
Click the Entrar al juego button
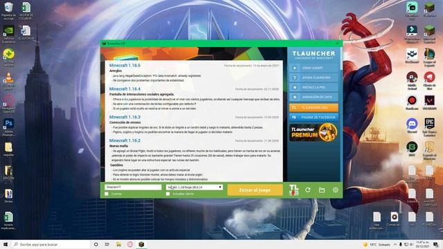click(255, 190)
